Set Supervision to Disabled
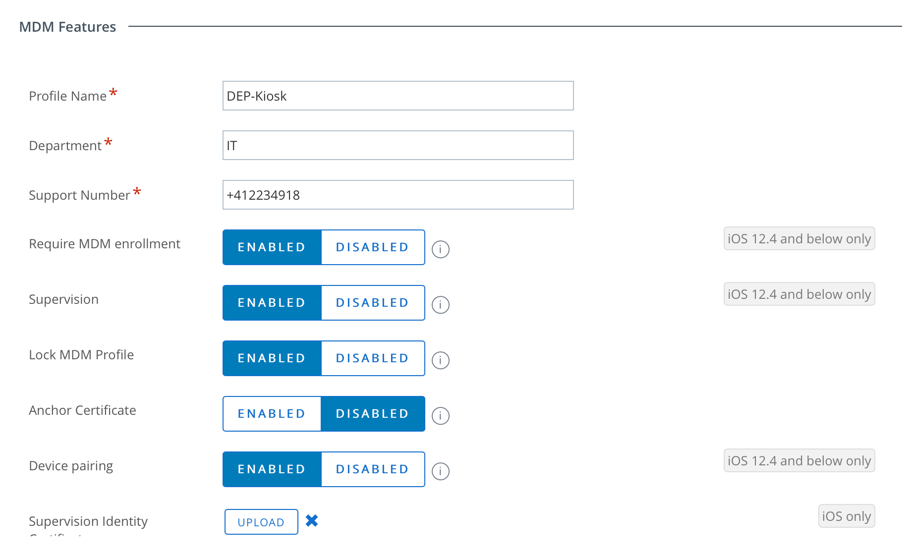The height and width of the screenshot is (559, 914). [x=373, y=303]
